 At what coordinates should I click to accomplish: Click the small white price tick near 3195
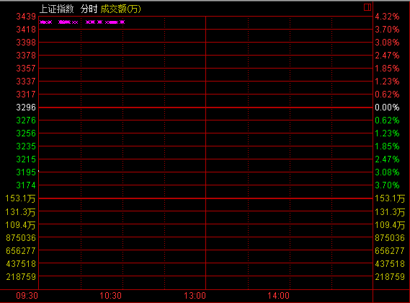coord(39,171)
